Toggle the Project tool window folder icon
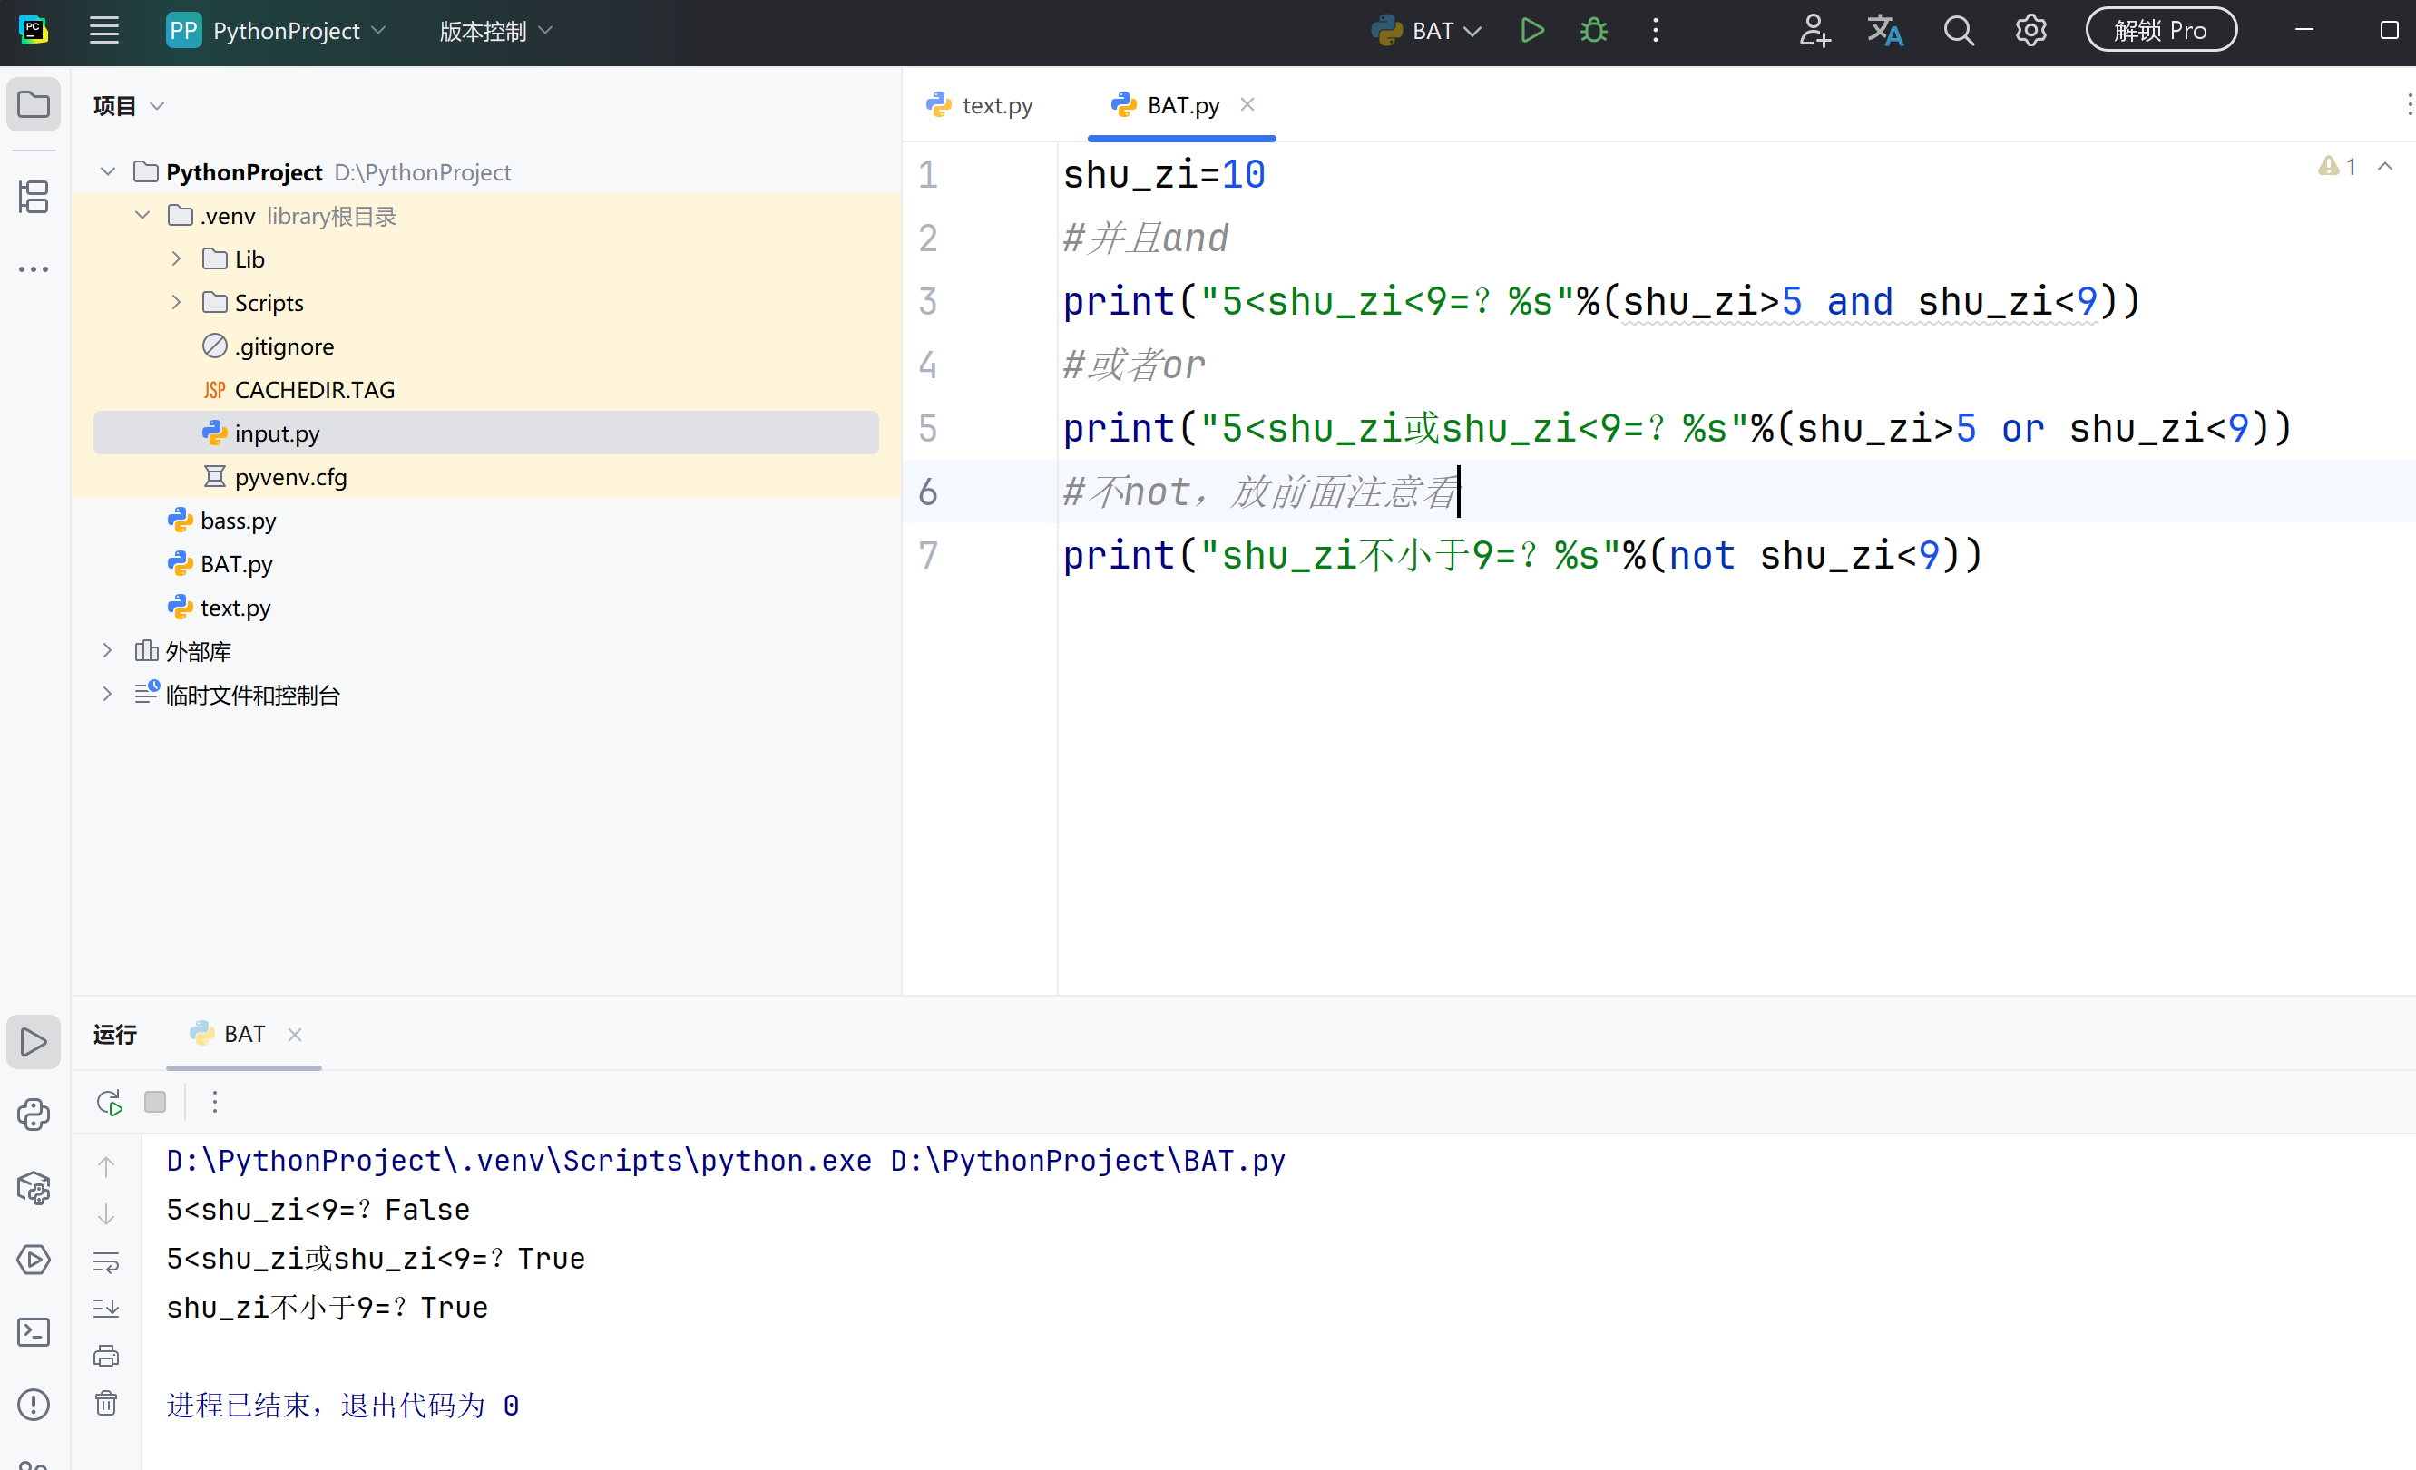The width and height of the screenshot is (2416, 1470). [34, 104]
